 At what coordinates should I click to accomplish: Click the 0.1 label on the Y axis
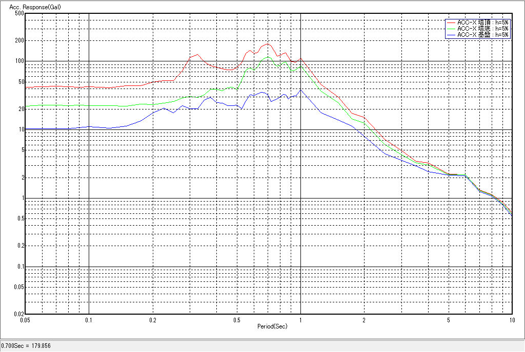20,267
